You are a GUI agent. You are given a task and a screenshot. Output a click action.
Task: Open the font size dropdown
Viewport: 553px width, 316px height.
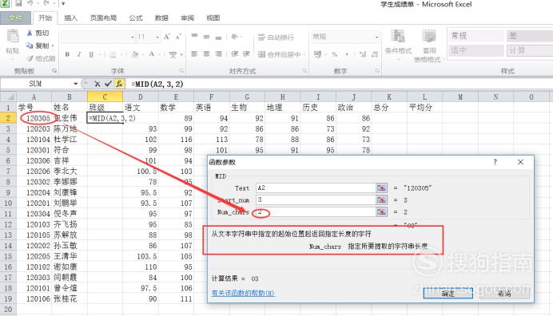pyautogui.click(x=157, y=37)
